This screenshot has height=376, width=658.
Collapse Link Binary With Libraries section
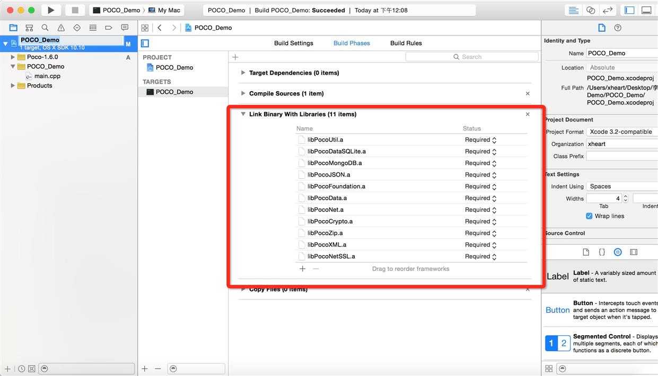[243, 114]
